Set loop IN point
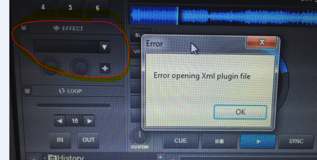The image size is (317, 160). [60, 140]
